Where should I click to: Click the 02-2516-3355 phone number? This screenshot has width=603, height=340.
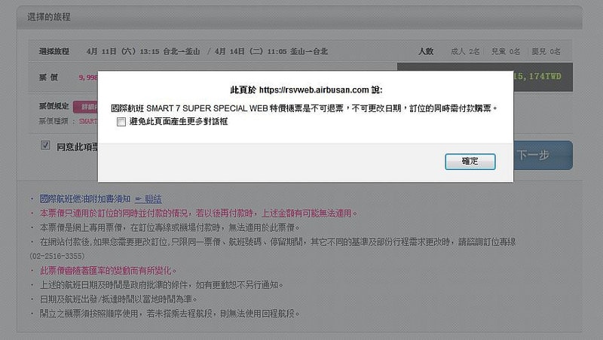tap(57, 256)
